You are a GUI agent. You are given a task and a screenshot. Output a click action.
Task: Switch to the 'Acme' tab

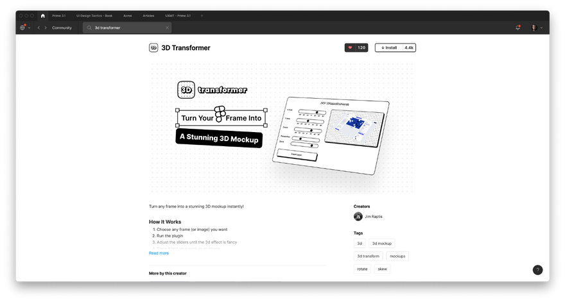[x=128, y=16]
